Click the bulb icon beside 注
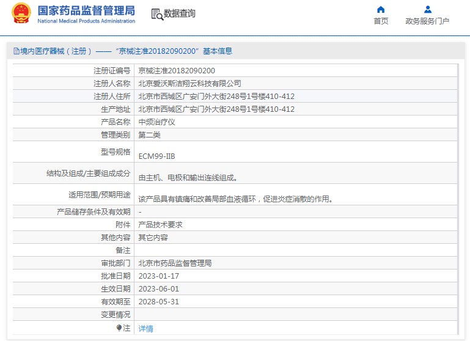Image resolution: width=470 pixels, height=341 pixels. (119, 328)
